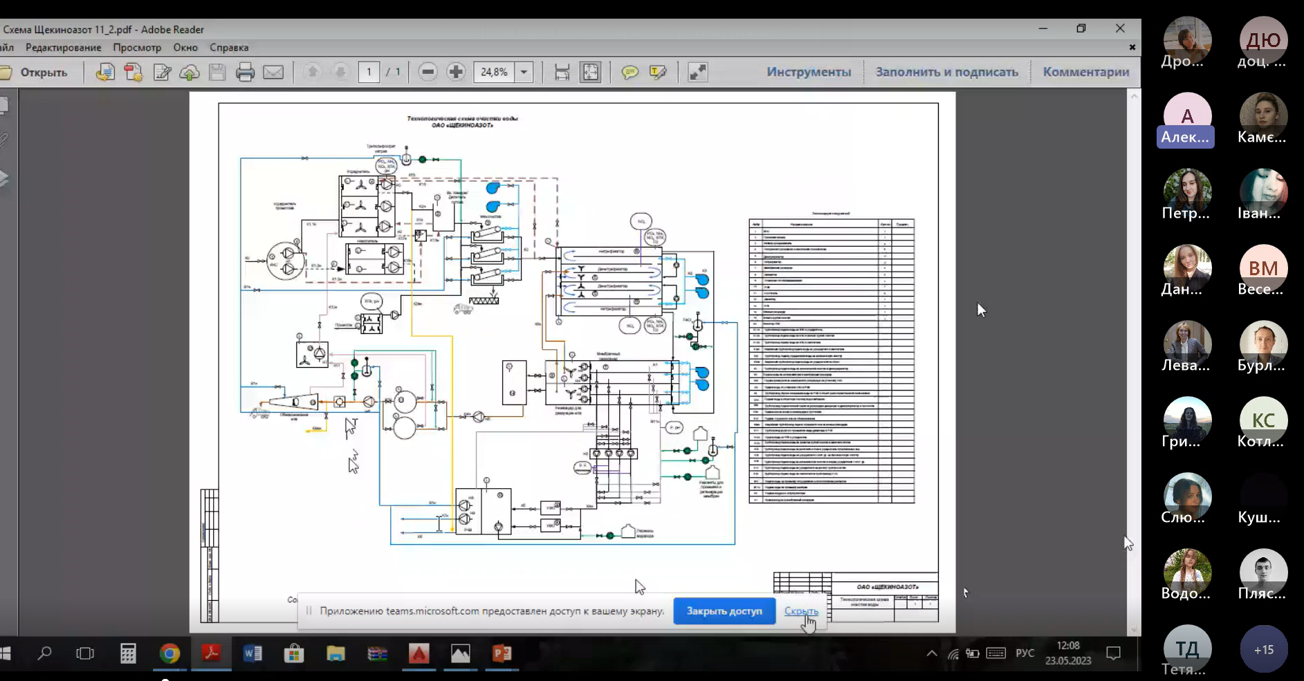Click the Create PDF icon with red document
The image size is (1304, 681).
click(x=134, y=72)
